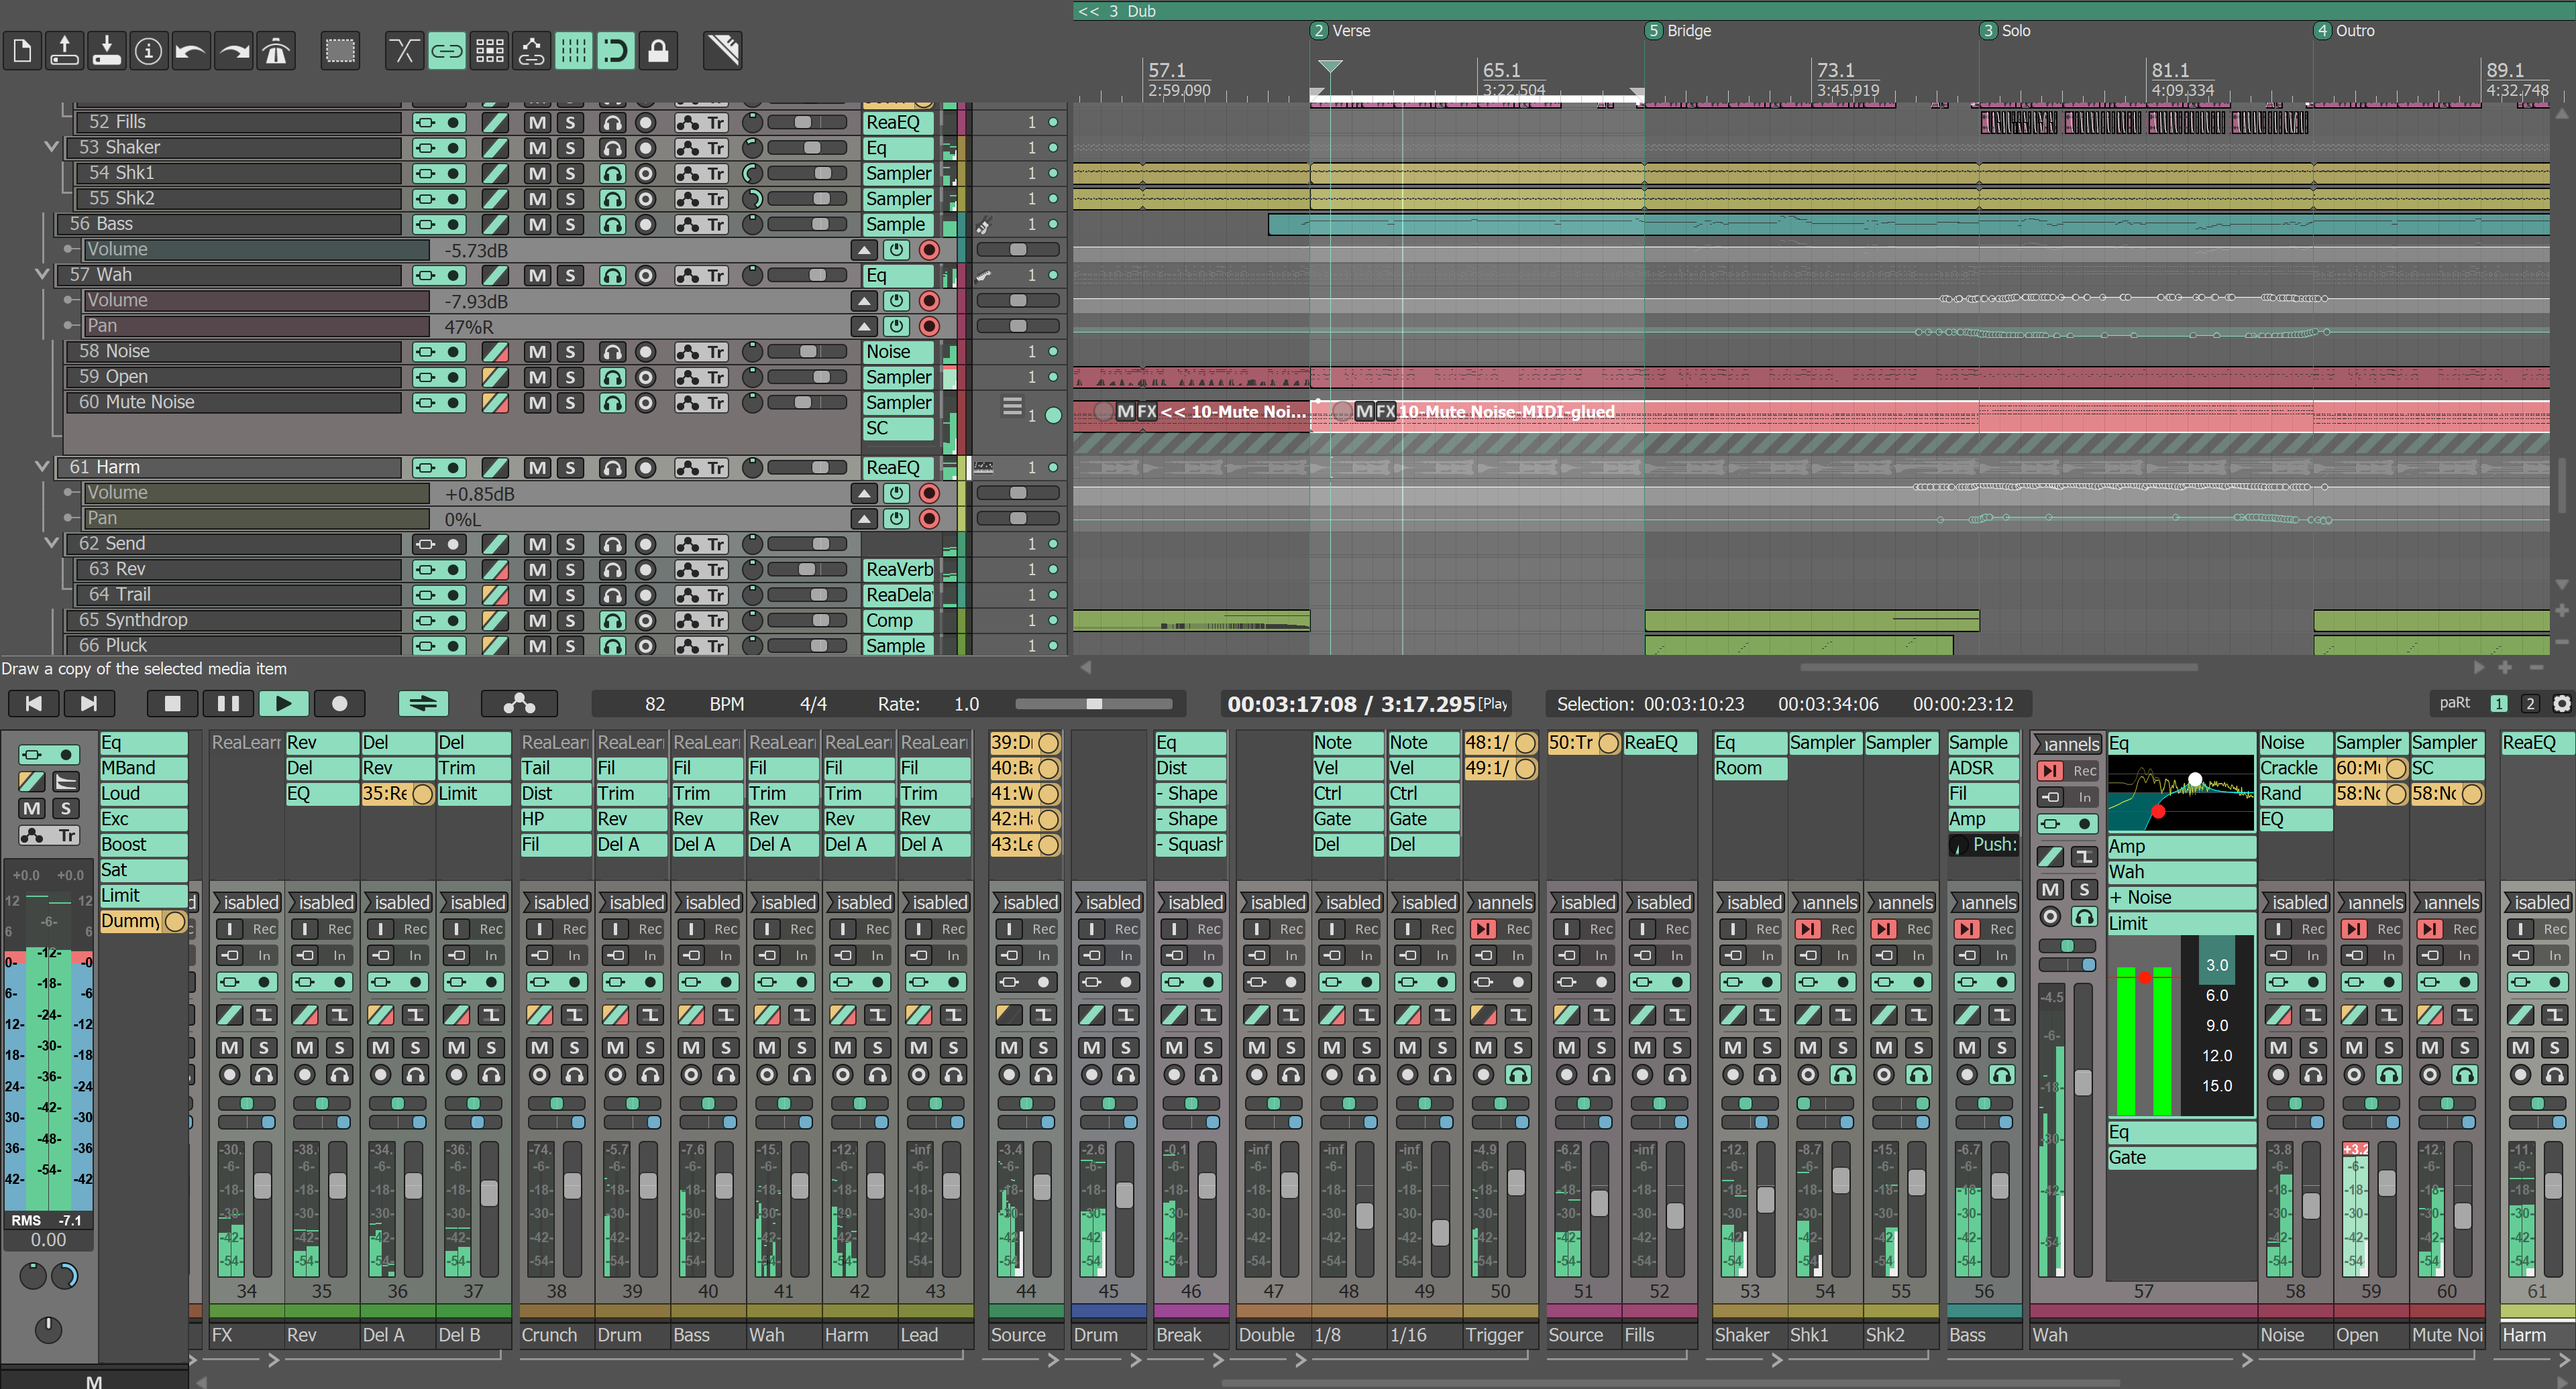Solo mixer strip 53 Shaker

[1767, 1048]
